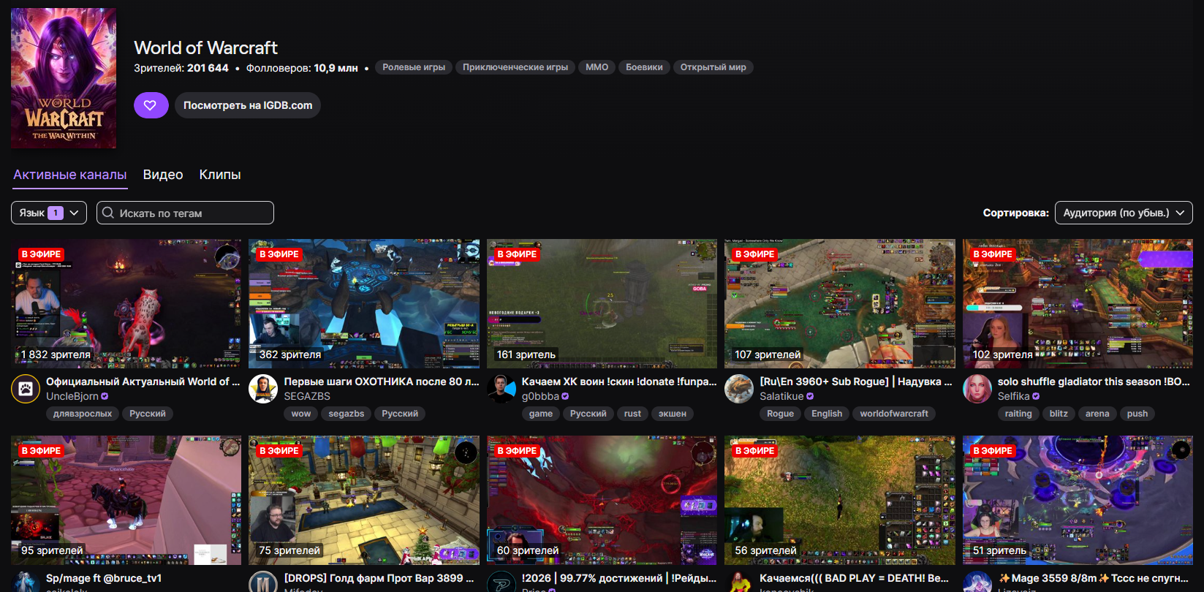
Task: Open stream thumbnail with 107 зрителей
Action: (x=840, y=303)
